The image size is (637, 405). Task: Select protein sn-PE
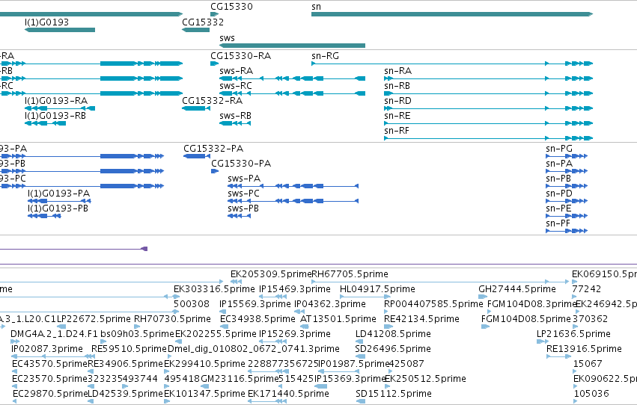pyautogui.click(x=567, y=216)
